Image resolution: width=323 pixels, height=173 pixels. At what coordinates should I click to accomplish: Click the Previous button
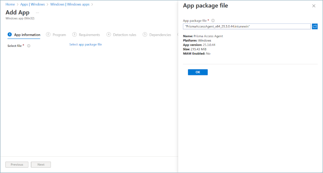[x=17, y=164]
